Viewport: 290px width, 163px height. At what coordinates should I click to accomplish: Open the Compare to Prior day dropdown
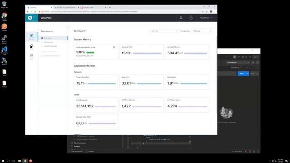click(202, 31)
